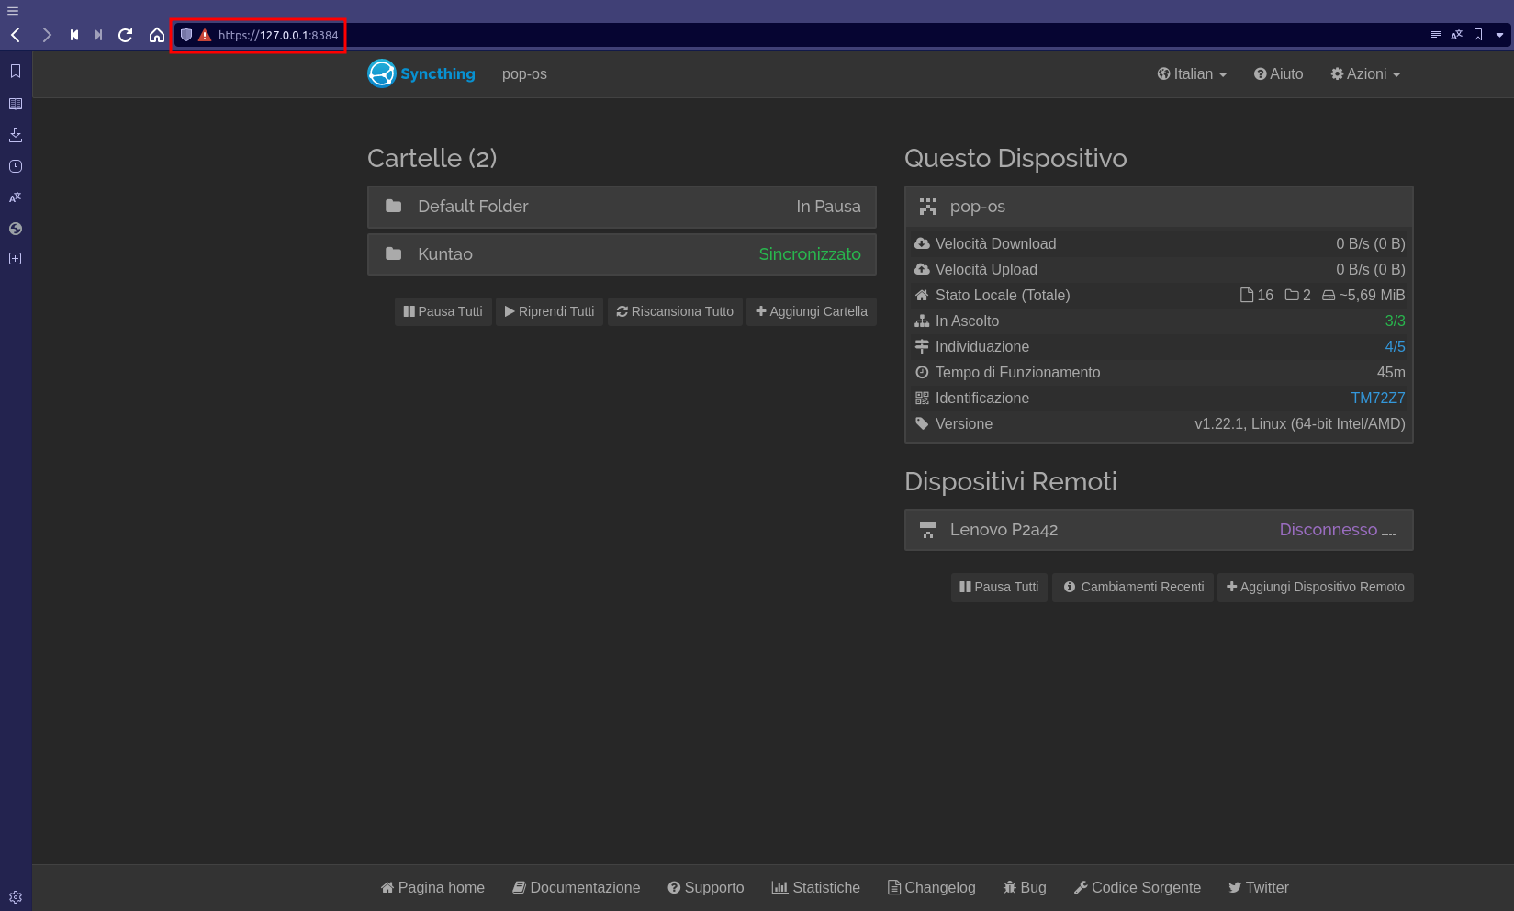The image size is (1514, 911).
Task: Open the browser main menu icon
Action: (x=13, y=11)
